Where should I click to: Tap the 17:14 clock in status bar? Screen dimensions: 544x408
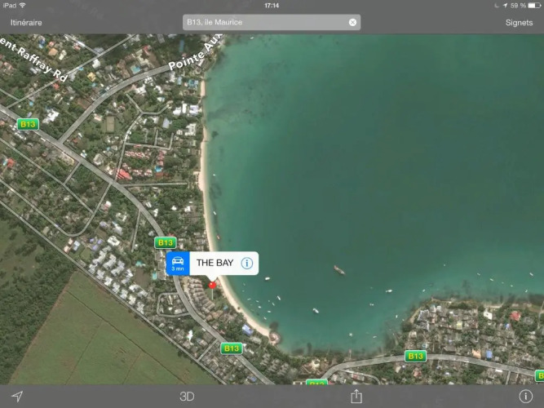tap(272, 6)
